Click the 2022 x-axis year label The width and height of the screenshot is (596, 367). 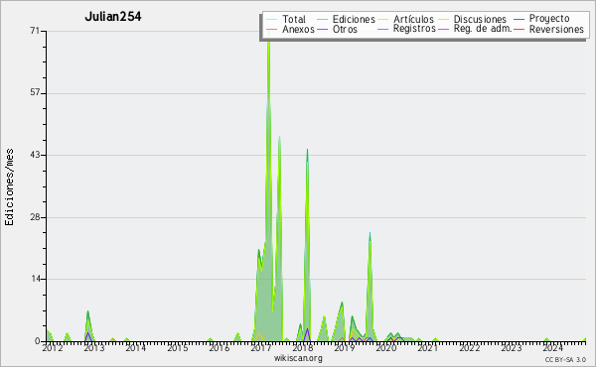point(470,347)
